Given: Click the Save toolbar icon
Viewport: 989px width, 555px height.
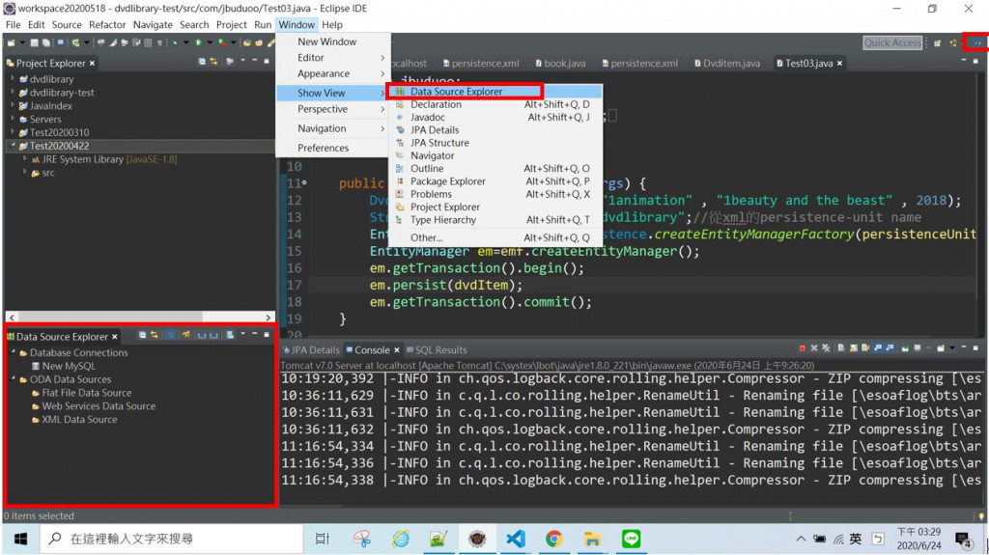Looking at the screenshot, I should click(x=34, y=42).
